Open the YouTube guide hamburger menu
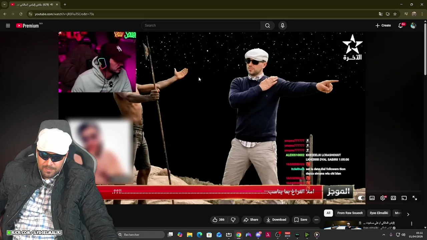The width and height of the screenshot is (427, 240). click(8, 26)
